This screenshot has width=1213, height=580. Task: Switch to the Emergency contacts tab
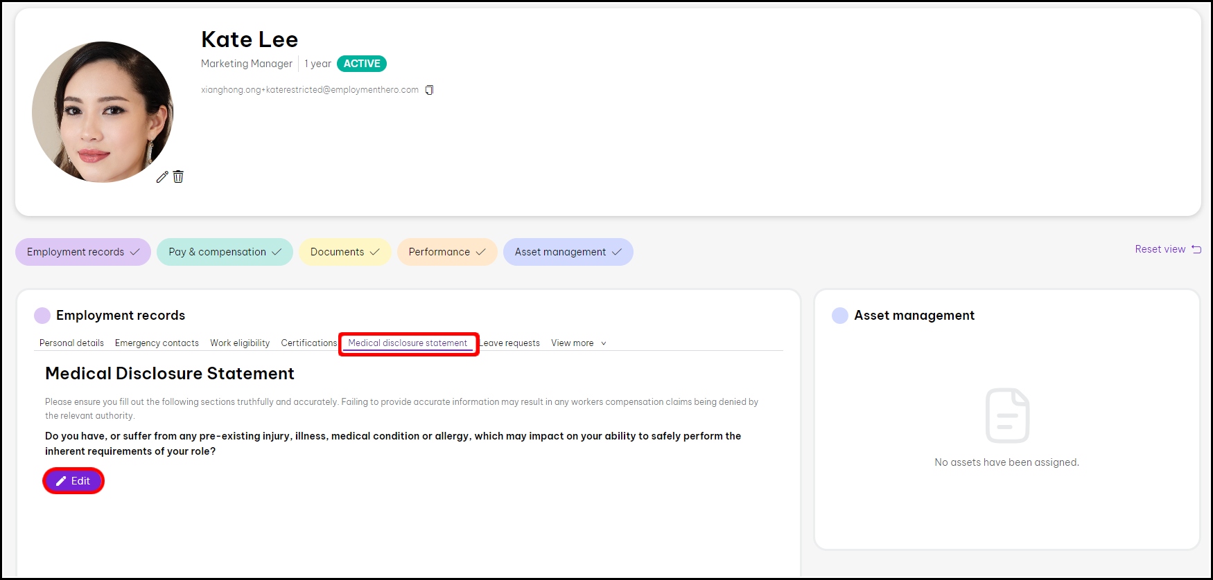coord(157,343)
